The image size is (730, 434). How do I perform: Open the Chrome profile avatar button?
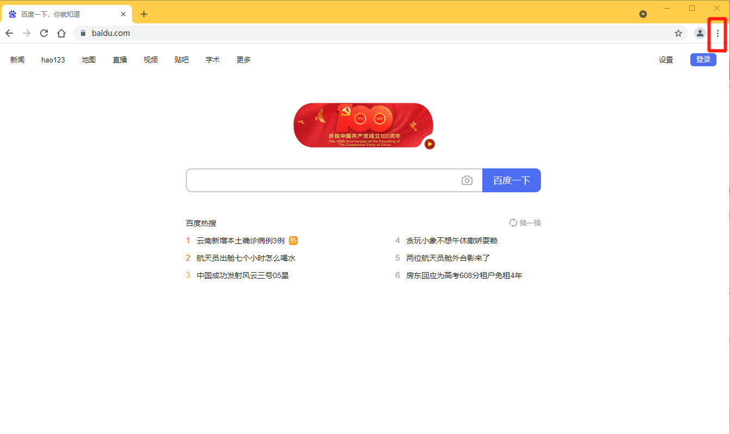(x=700, y=33)
